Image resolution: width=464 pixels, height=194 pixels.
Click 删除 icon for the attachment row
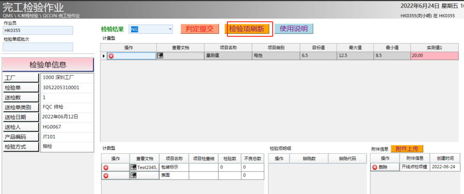[375, 167]
